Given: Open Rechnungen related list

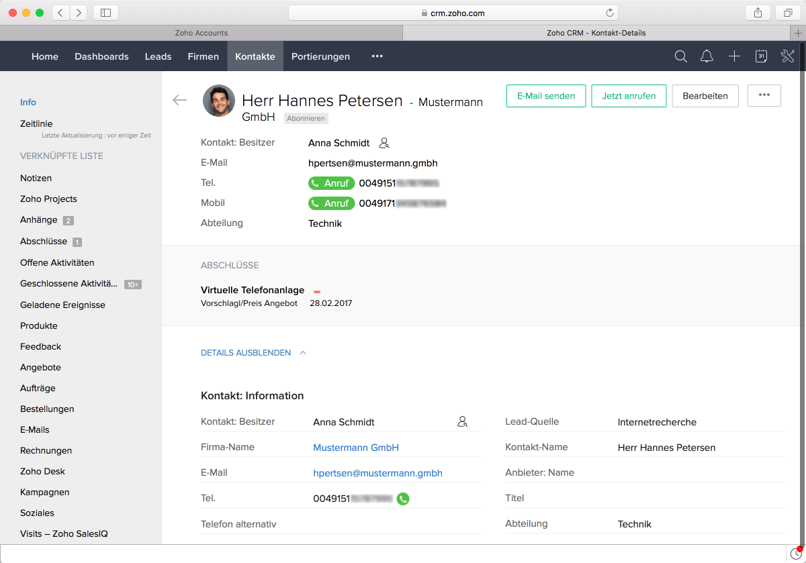Looking at the screenshot, I should (x=46, y=450).
